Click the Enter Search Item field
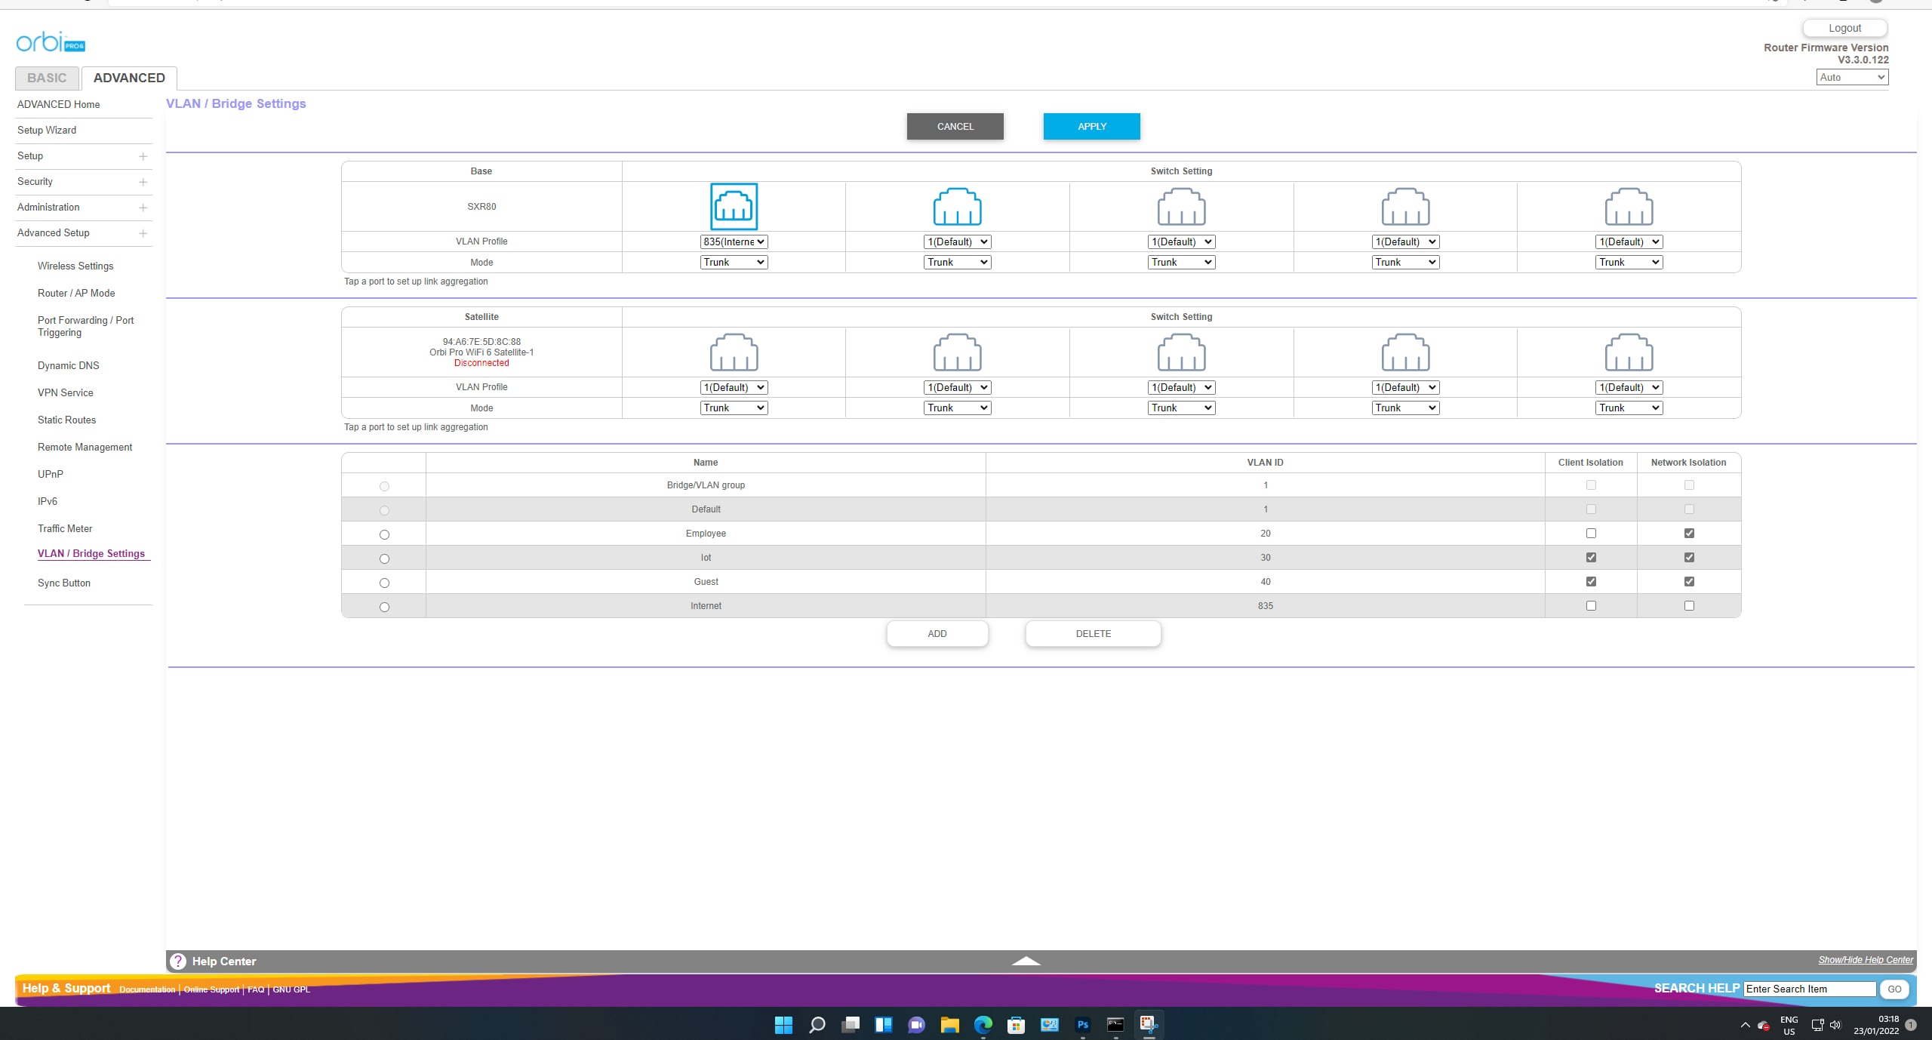Image resolution: width=1932 pixels, height=1040 pixels. coord(1810,989)
